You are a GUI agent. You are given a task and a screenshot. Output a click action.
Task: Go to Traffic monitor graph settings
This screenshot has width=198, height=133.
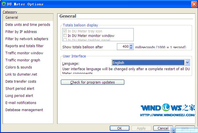tap(23, 60)
